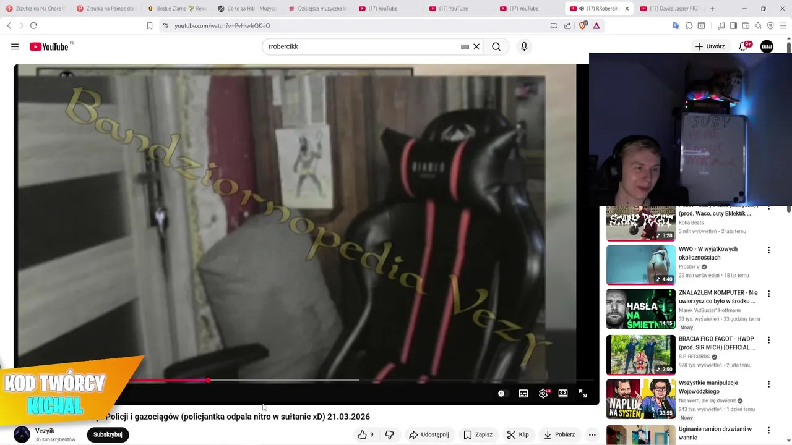
Task: Like the video with thumbs up
Action: click(366, 434)
